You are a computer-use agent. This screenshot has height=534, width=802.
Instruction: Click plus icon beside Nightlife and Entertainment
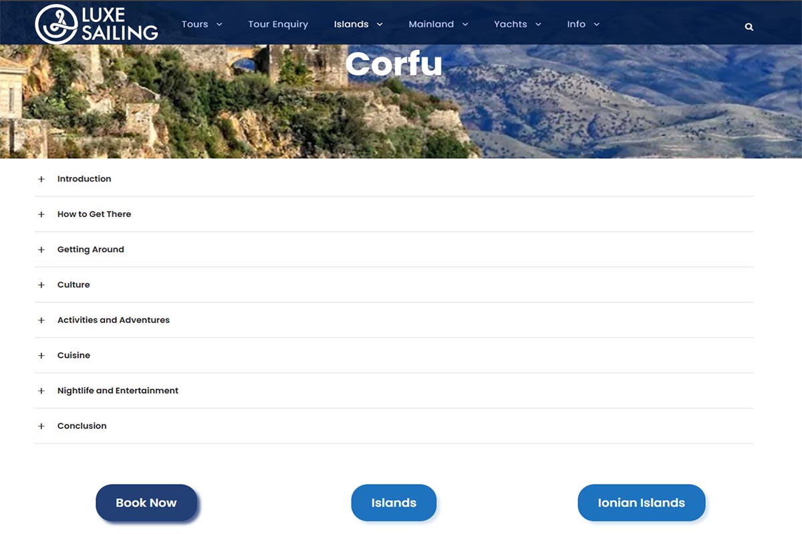coord(41,391)
